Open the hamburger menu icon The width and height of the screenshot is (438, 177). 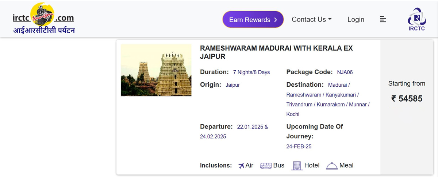click(383, 20)
